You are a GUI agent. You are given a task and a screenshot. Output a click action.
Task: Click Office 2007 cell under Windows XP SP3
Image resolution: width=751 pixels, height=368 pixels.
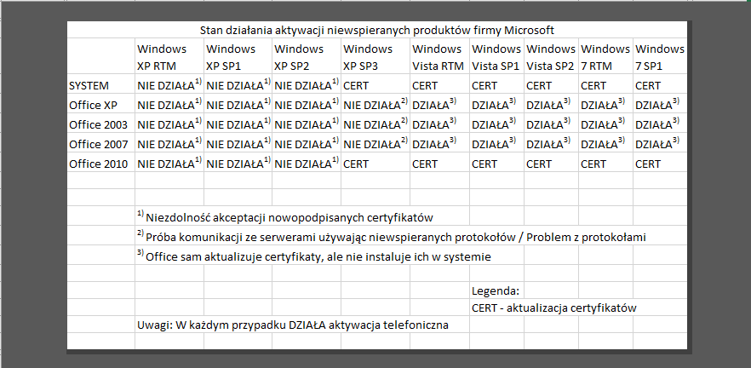375,144
